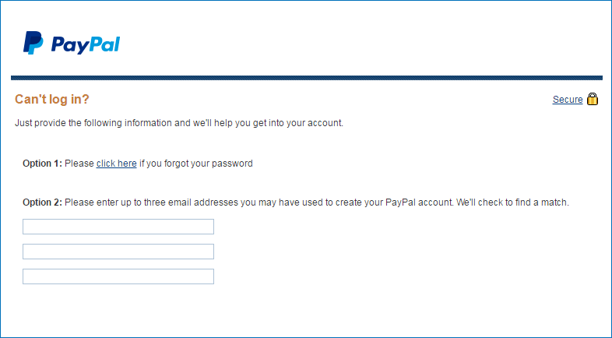Click the PayPal double-P logo icon
The width and height of the screenshot is (612, 338).
pyautogui.click(x=33, y=43)
